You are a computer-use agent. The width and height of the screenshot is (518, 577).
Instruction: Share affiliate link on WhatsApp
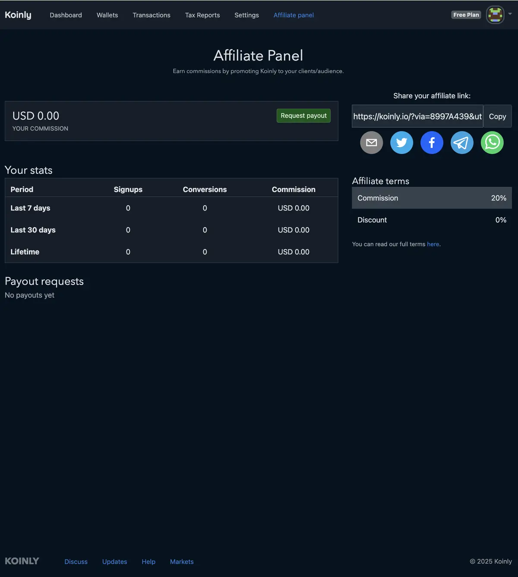pos(492,143)
